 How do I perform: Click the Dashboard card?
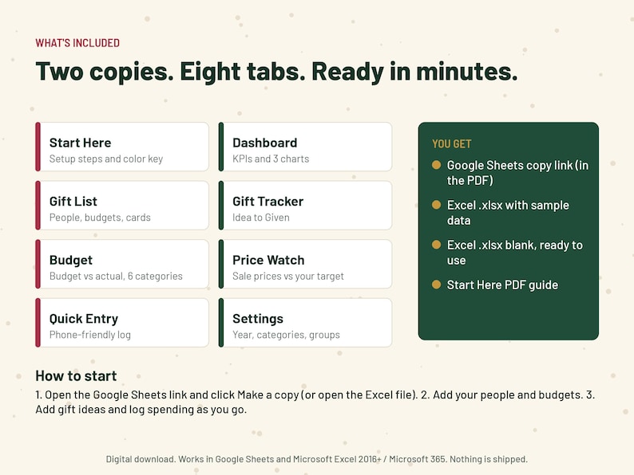pos(305,147)
